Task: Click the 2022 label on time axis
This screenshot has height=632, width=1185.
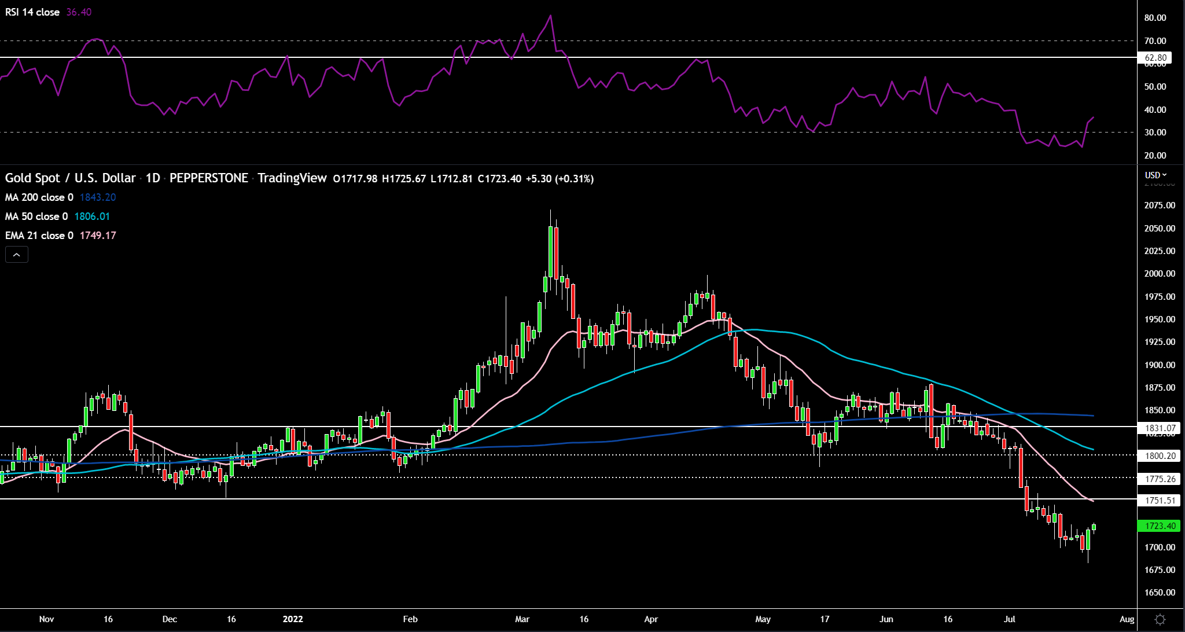Action: tap(293, 619)
